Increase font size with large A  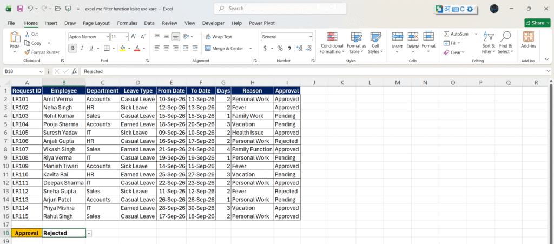click(134, 36)
